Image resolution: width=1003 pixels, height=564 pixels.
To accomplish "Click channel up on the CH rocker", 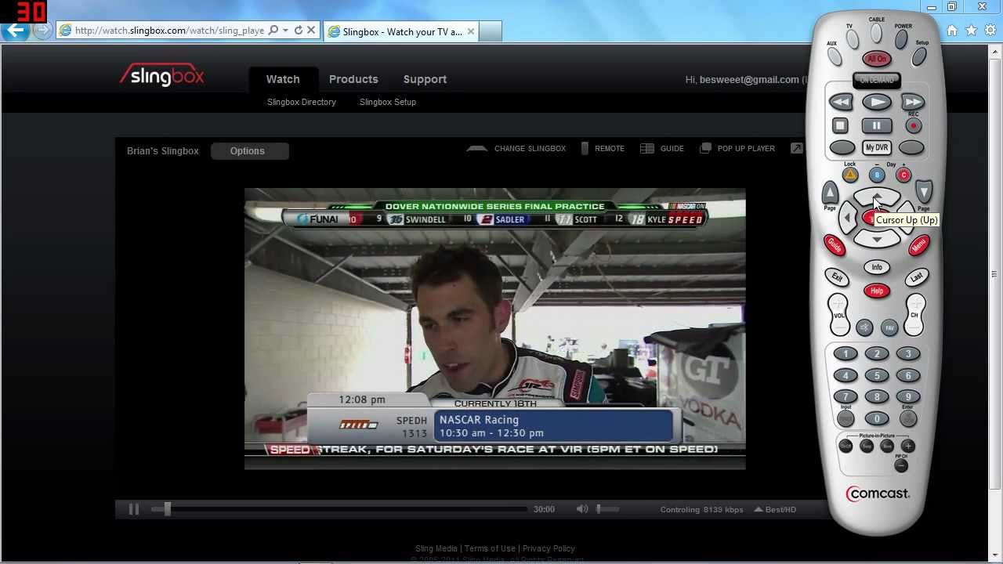I will tap(915, 303).
